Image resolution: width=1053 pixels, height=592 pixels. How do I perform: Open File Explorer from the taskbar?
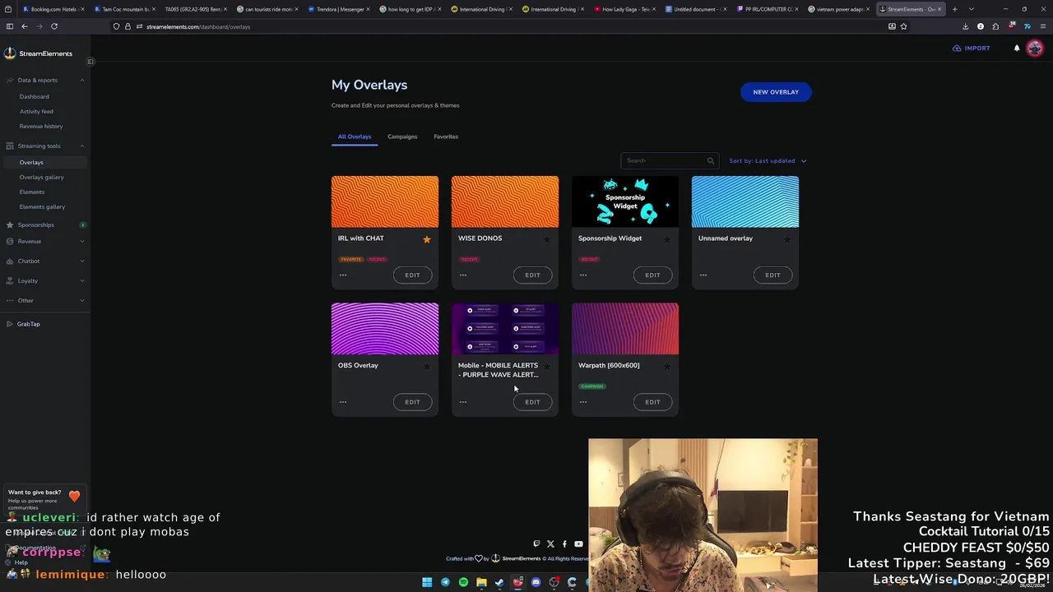pos(481,582)
